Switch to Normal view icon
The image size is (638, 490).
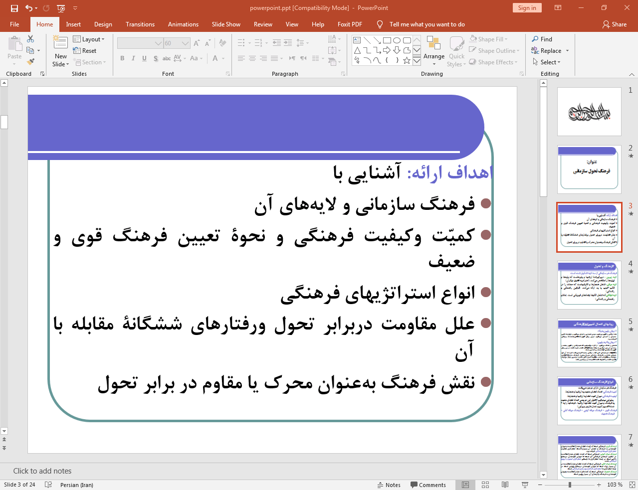pyautogui.click(x=465, y=485)
